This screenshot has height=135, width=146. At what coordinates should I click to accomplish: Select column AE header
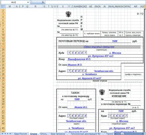91,7
